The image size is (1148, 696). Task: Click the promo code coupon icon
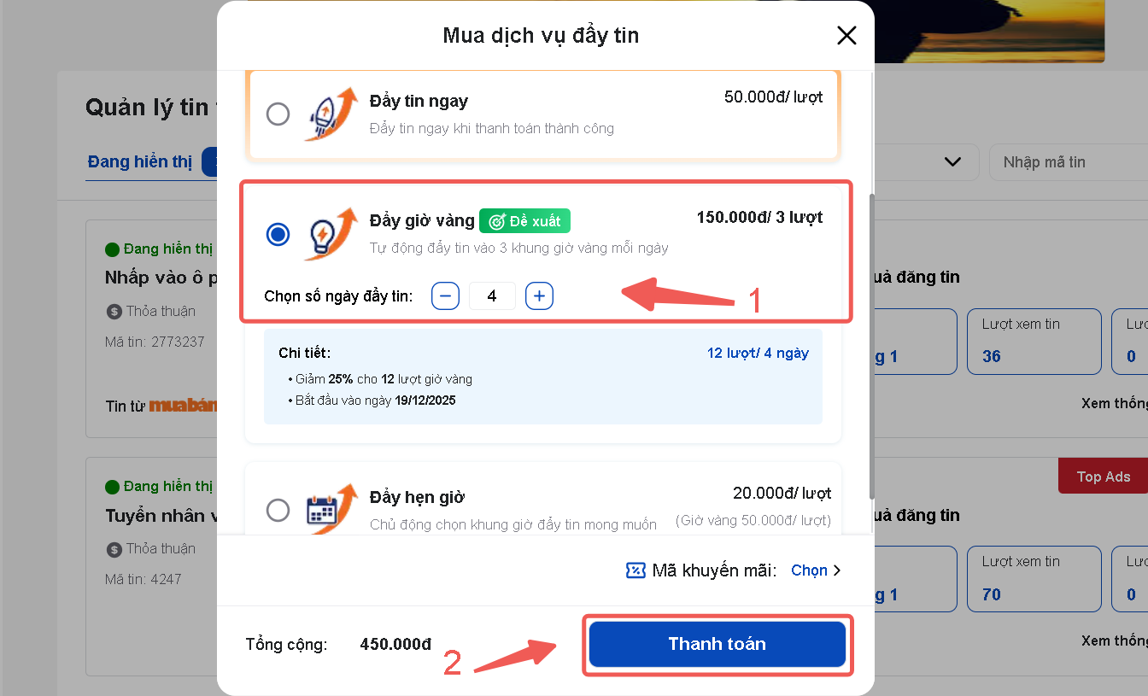tap(635, 570)
